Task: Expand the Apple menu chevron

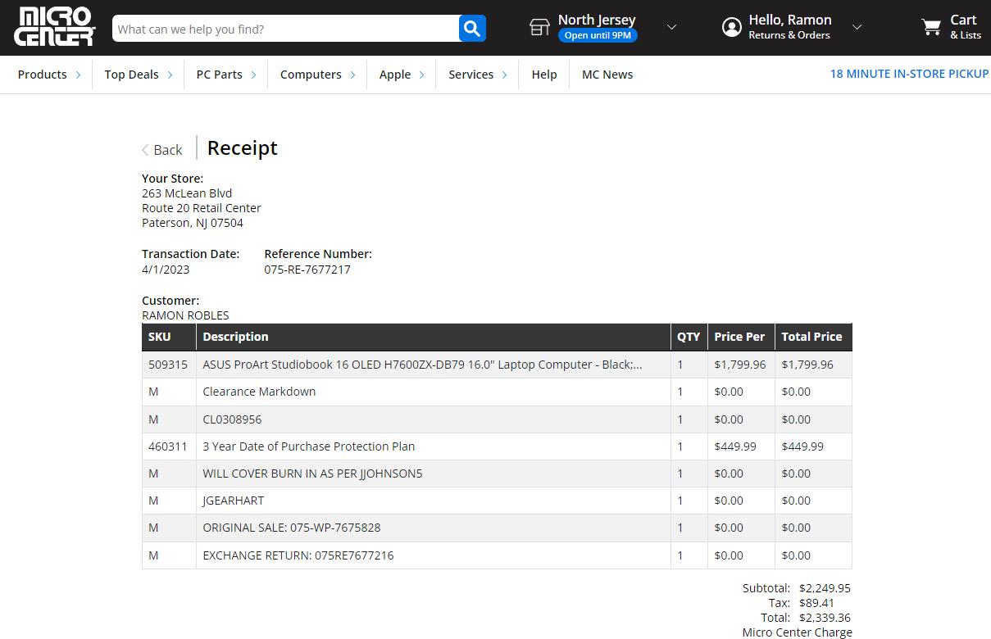Action: coord(421,75)
